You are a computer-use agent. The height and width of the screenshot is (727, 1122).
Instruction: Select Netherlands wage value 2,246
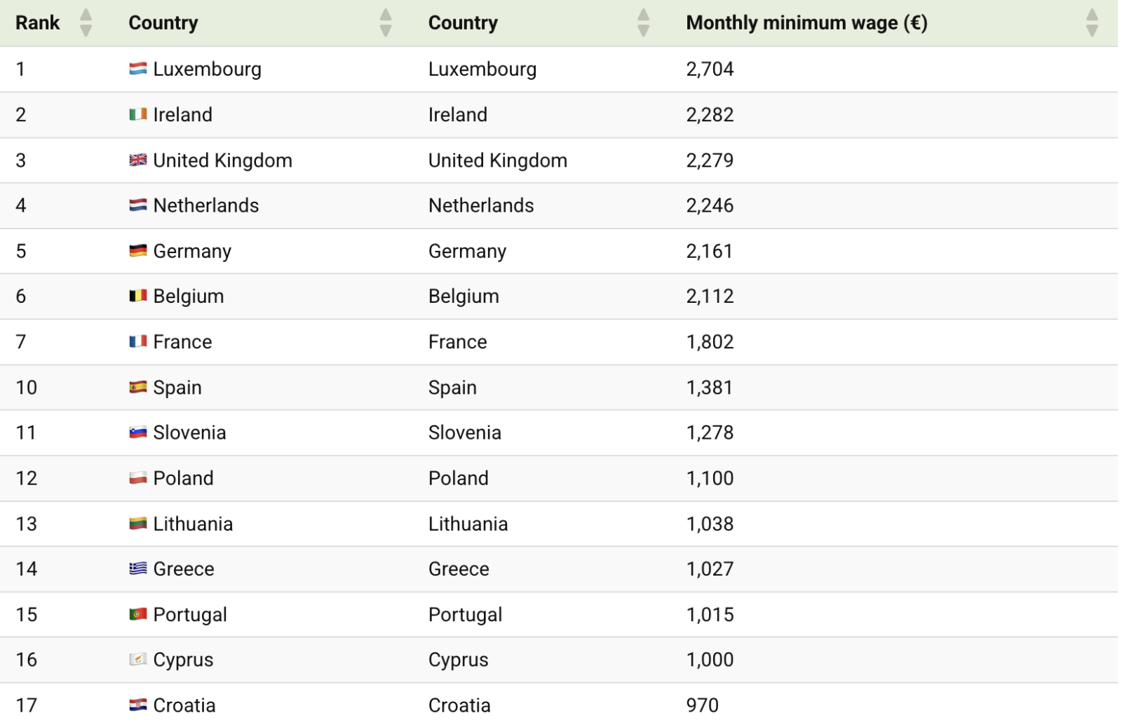710,205
